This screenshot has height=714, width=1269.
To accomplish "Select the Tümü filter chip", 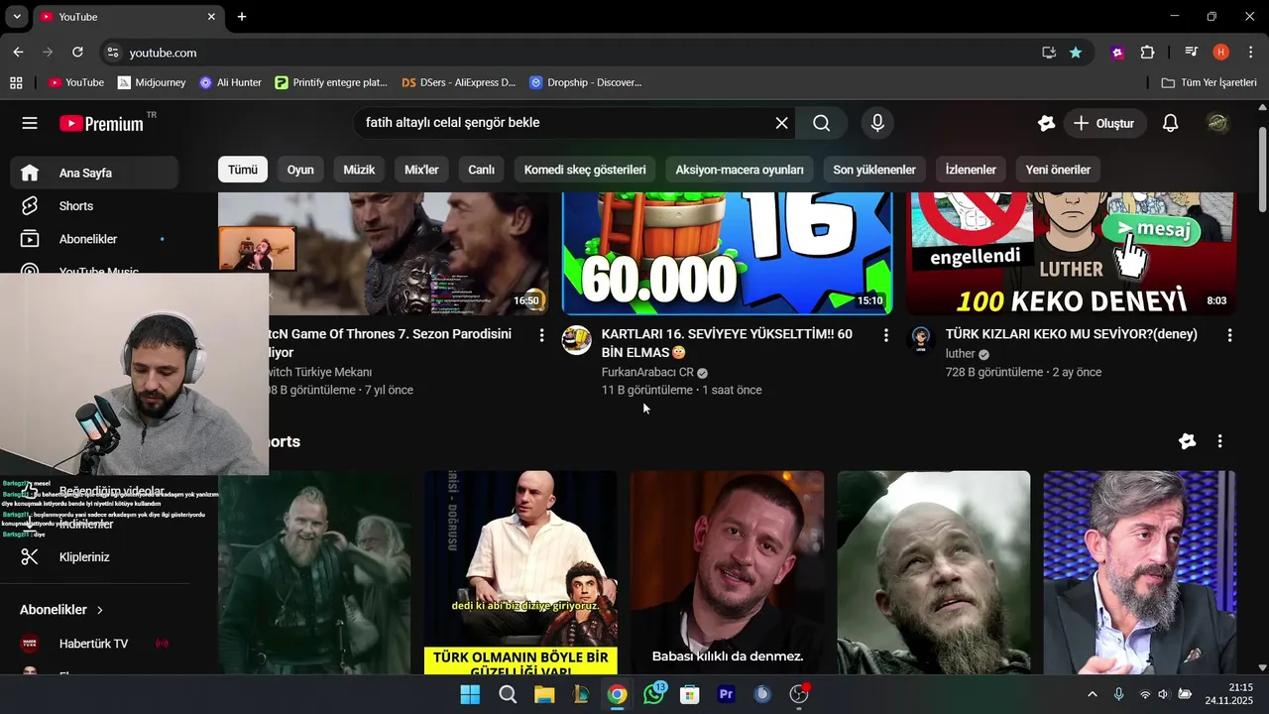I will click(x=243, y=170).
